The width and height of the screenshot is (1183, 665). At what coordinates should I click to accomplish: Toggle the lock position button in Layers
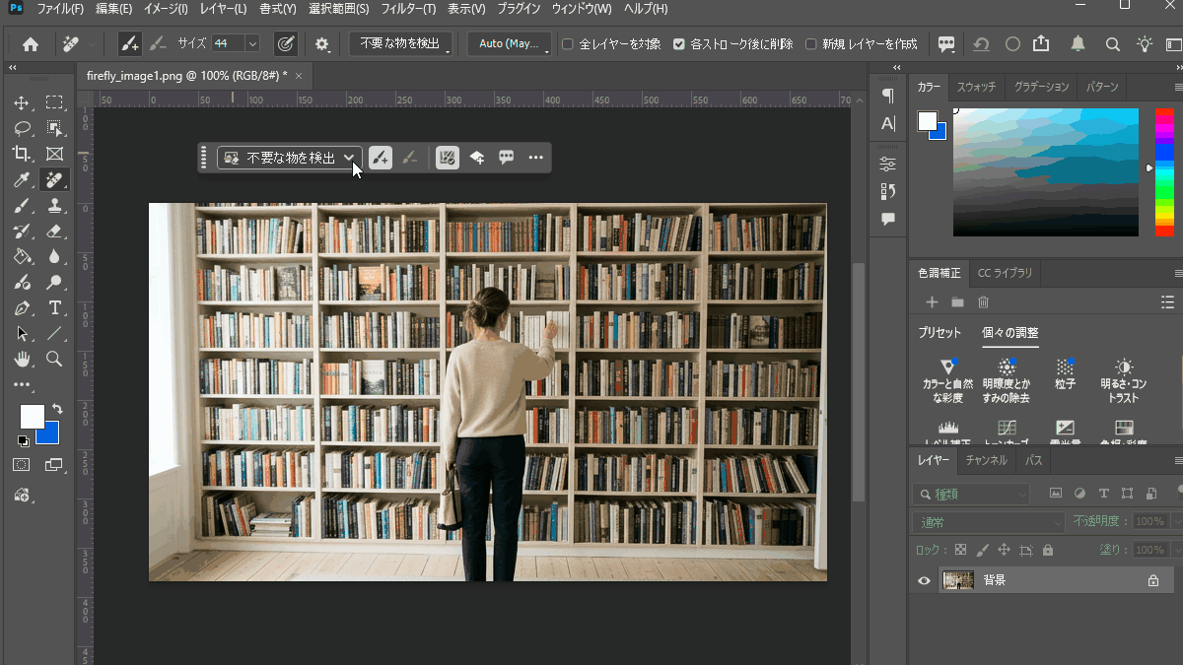(1005, 550)
